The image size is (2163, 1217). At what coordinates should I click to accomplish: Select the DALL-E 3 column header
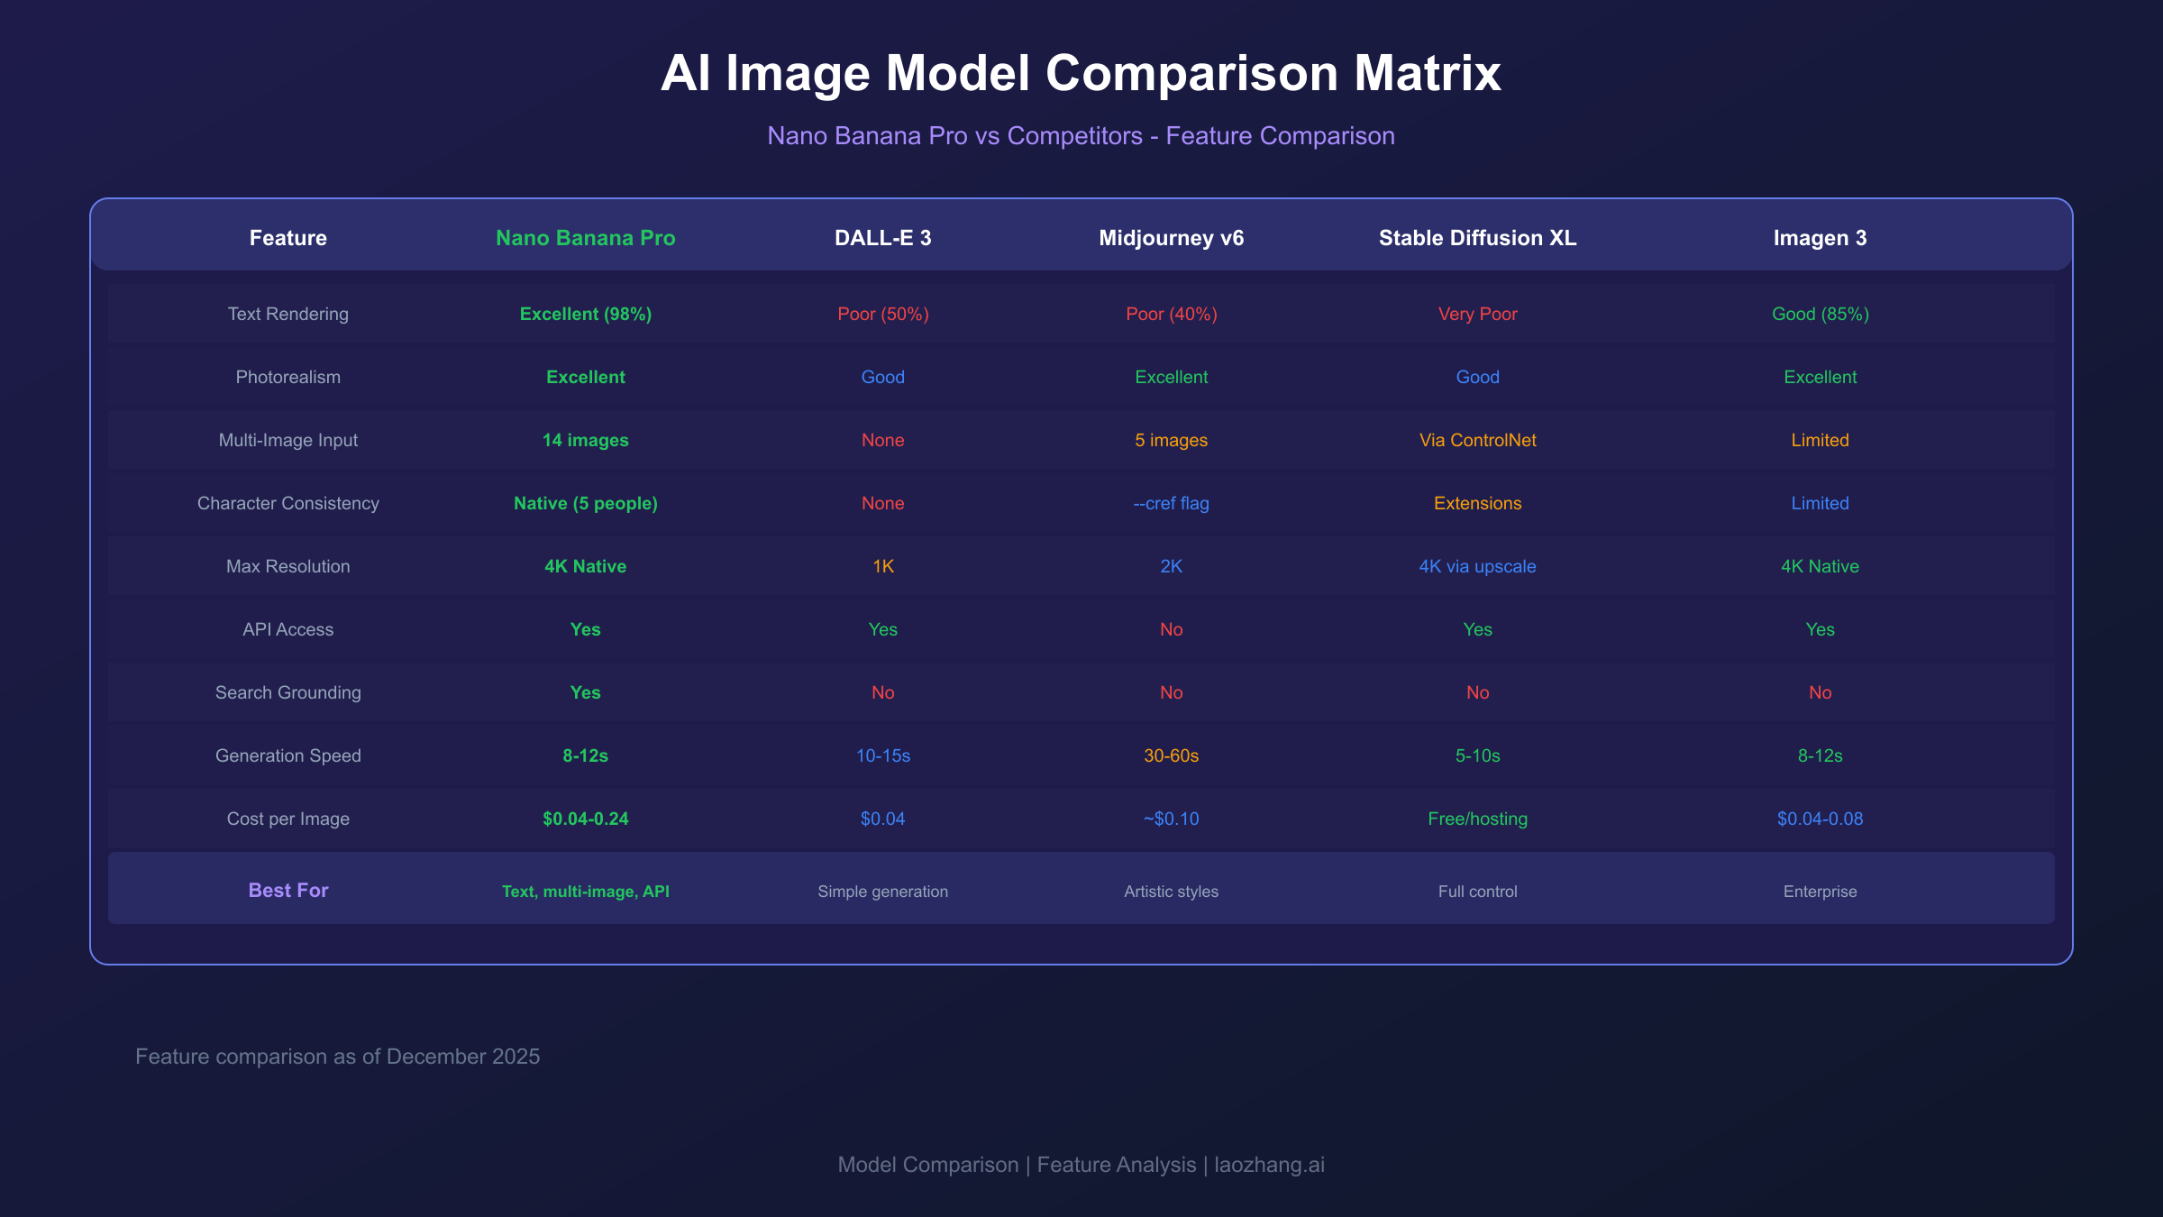click(883, 237)
